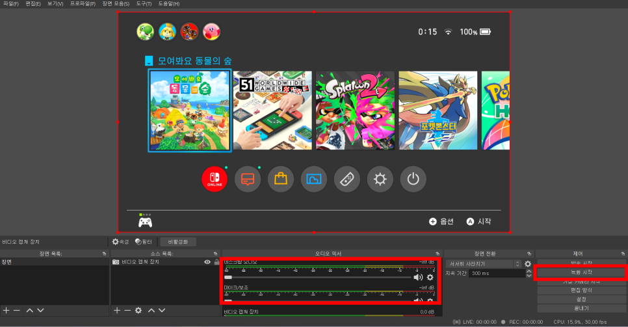Pop out the 소스 목록 dock
The image size is (628, 327).
point(215,254)
